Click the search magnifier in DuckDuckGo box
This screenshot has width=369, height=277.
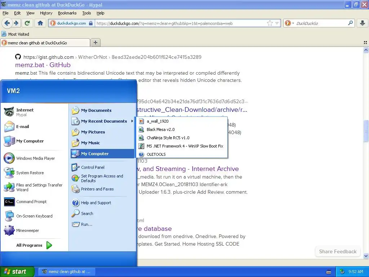click(350, 23)
